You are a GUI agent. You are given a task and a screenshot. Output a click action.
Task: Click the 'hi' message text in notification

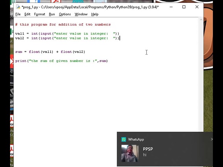(145, 154)
